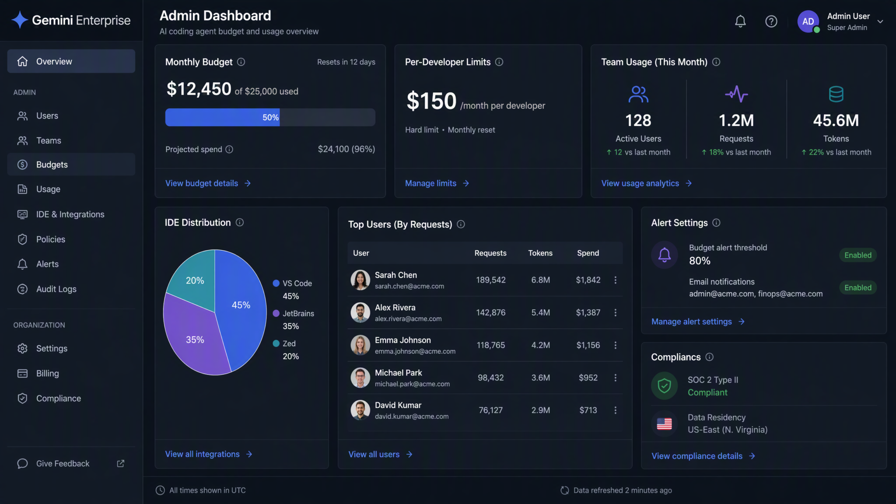Viewport: 896px width, 504px height.
Task: Follow the Manage limits link
Action: 437,183
